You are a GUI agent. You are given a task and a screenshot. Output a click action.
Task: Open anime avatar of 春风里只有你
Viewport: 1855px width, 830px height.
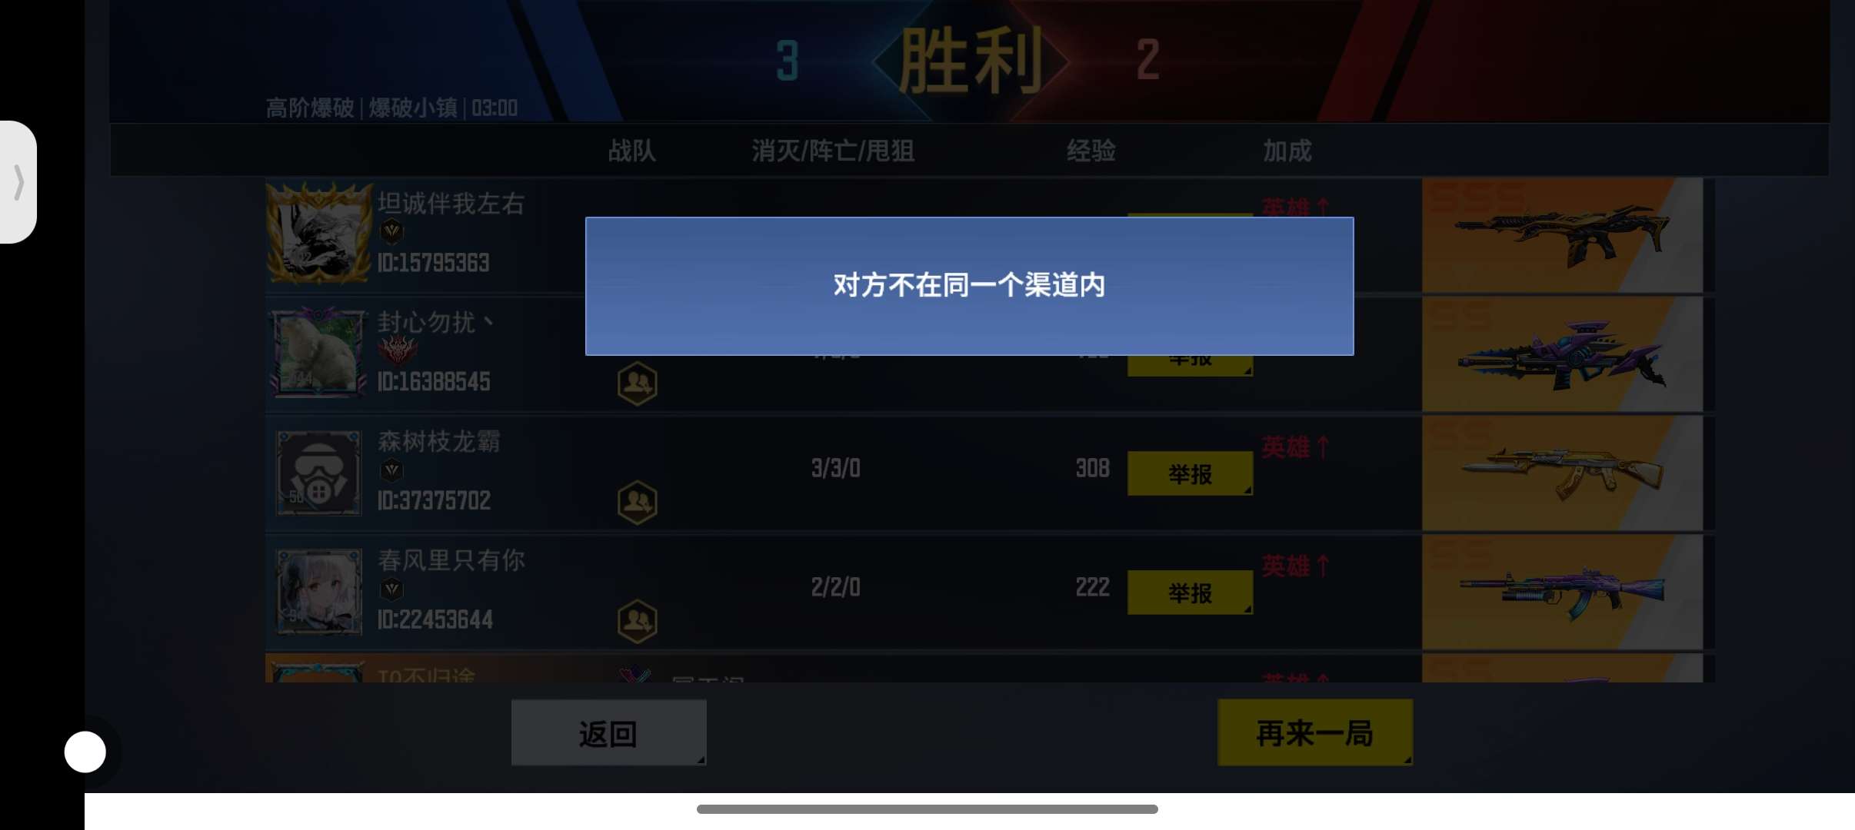coord(318,592)
